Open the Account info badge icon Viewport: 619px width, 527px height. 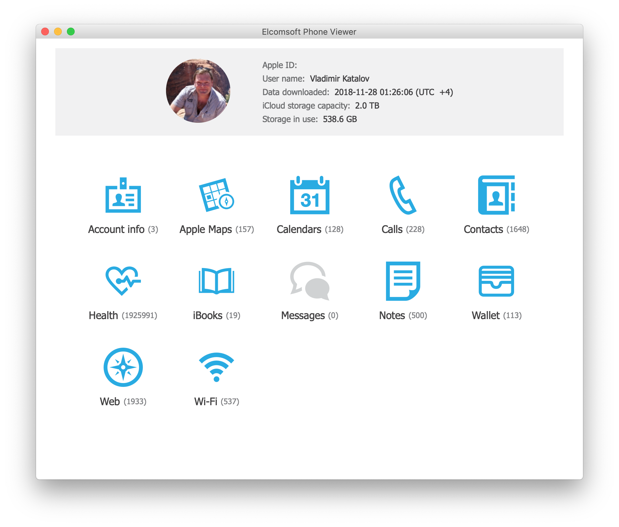click(x=123, y=195)
